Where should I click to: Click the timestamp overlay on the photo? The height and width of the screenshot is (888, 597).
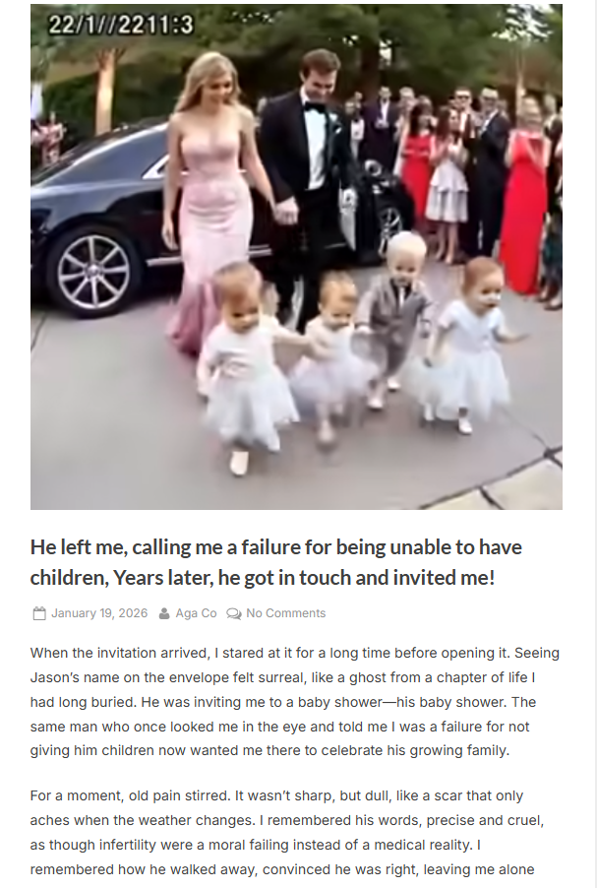pos(121,25)
